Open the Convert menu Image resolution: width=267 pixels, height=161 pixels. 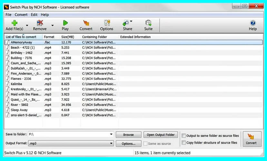point(21,14)
